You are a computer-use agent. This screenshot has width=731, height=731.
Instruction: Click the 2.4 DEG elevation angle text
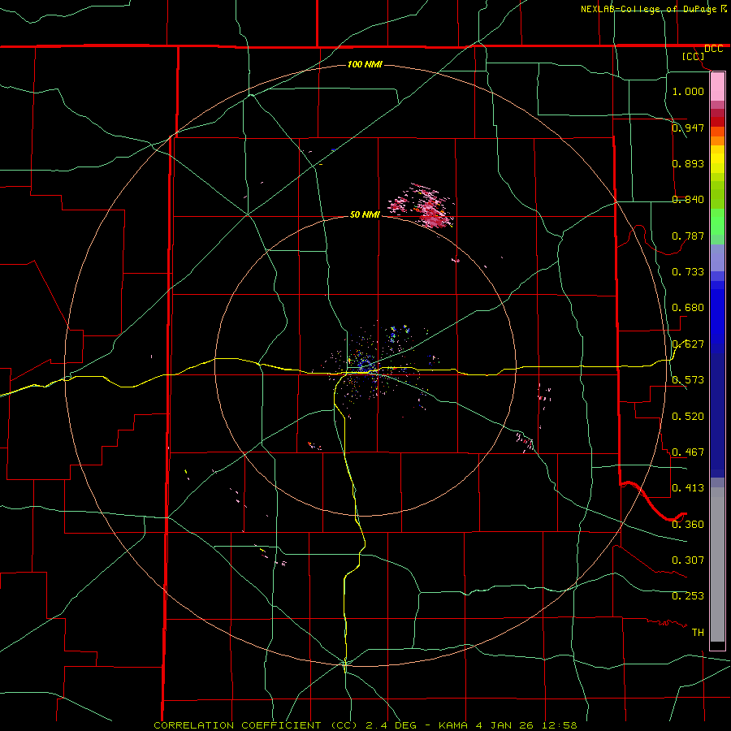(392, 725)
